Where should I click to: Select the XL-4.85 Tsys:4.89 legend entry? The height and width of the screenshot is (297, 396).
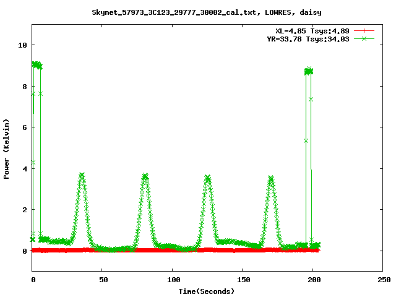(x=312, y=31)
